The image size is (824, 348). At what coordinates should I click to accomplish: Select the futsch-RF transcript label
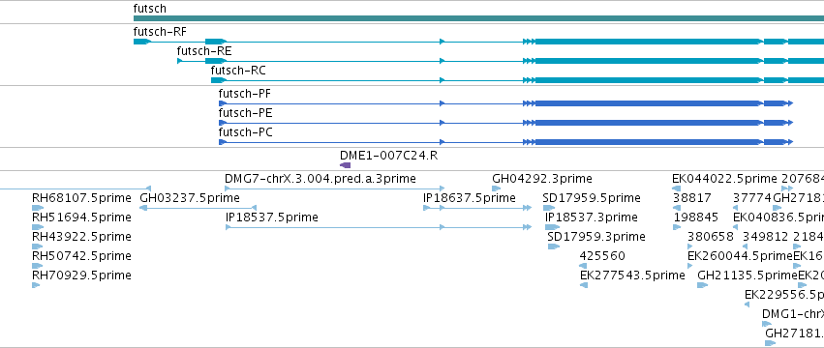[x=160, y=32]
